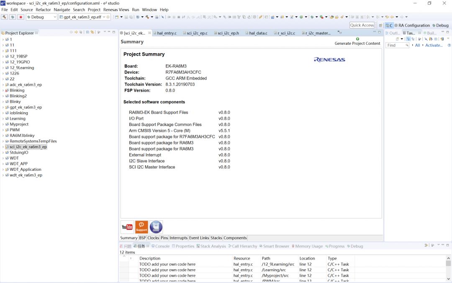This screenshot has height=283, width=452.
Task: Click the Activate... link in task panel
Action: coord(434,45)
